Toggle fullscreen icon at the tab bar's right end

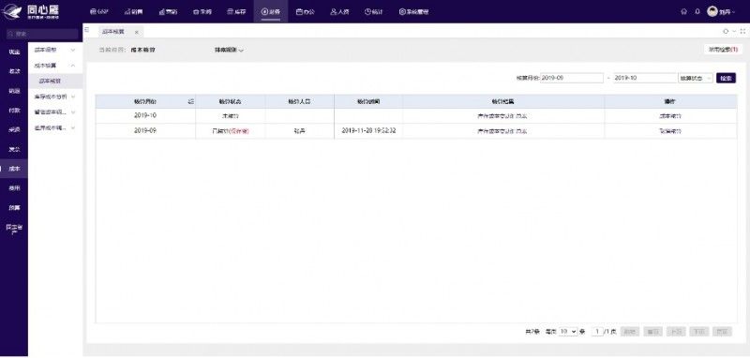(x=742, y=31)
